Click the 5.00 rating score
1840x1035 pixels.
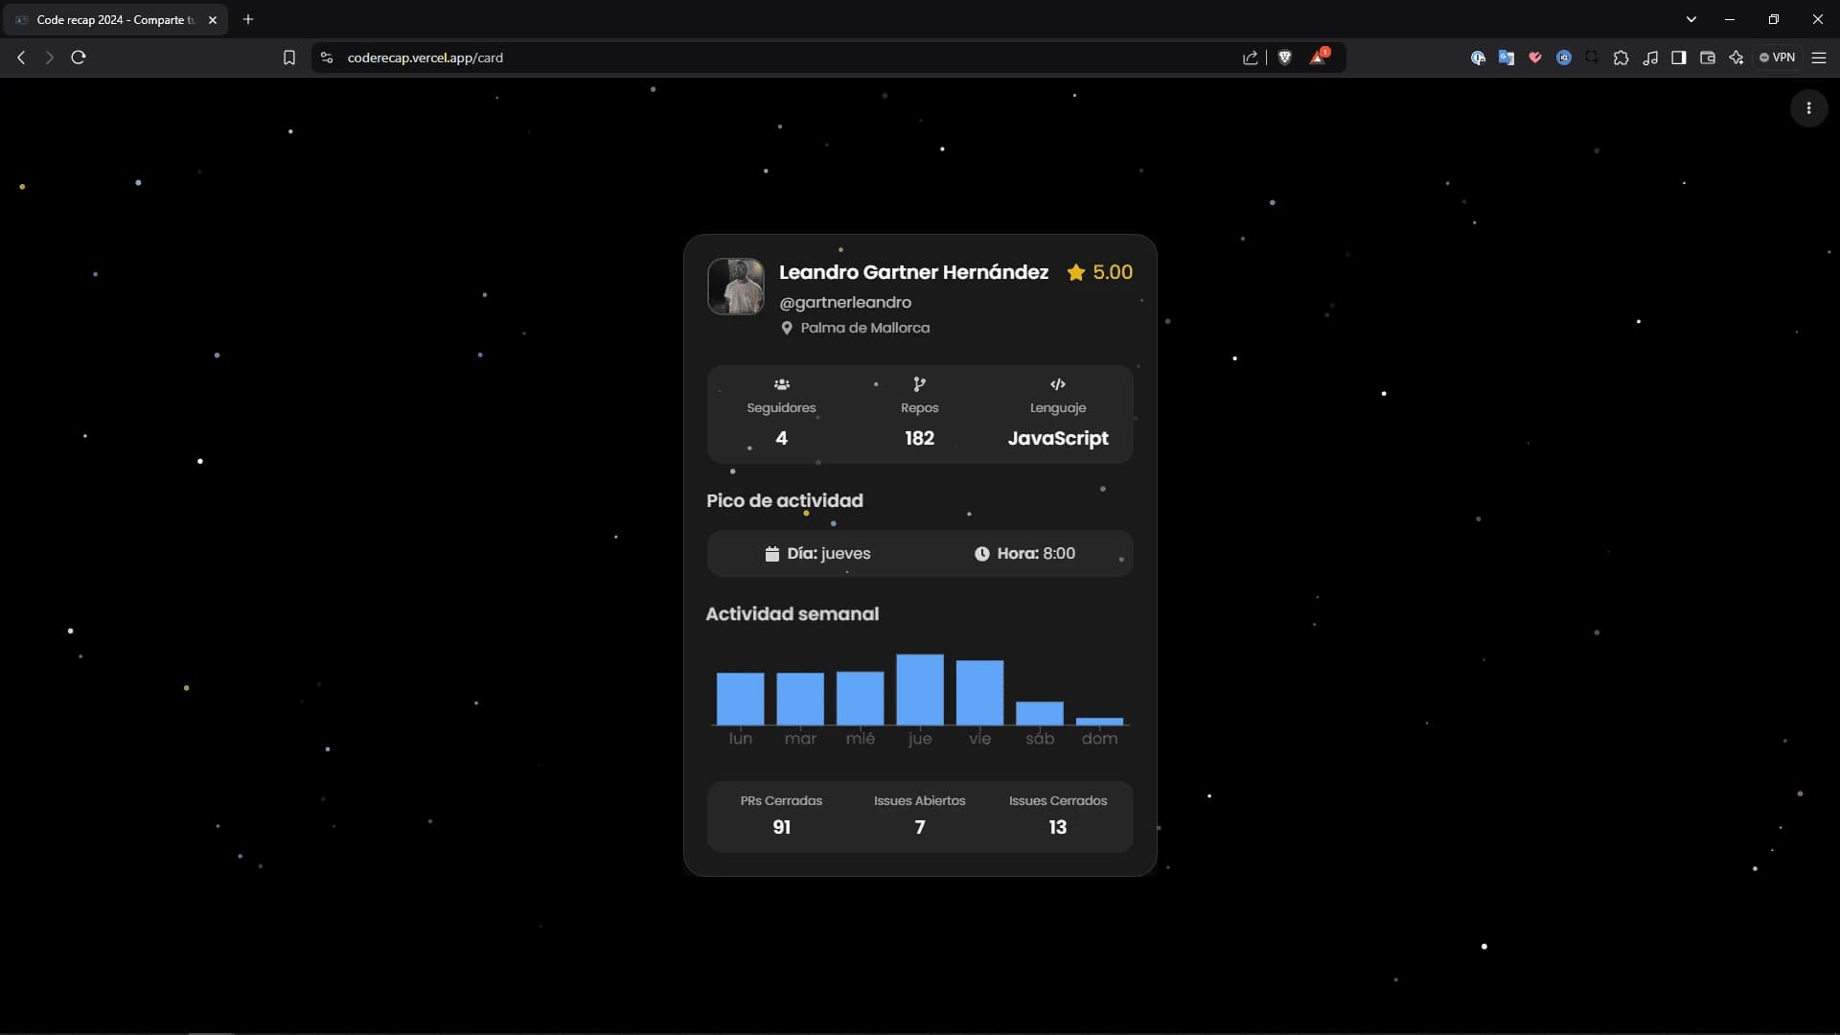[x=1113, y=272]
